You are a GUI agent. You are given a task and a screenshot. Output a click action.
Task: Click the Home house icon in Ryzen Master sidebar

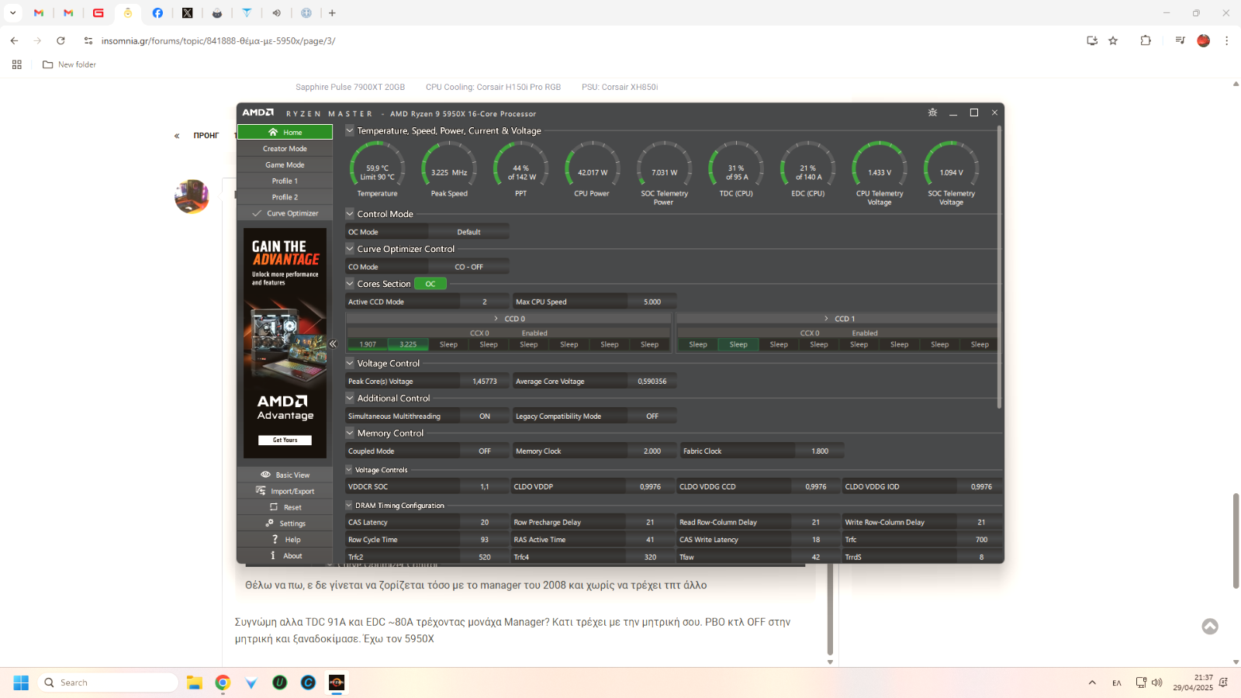tap(273, 132)
